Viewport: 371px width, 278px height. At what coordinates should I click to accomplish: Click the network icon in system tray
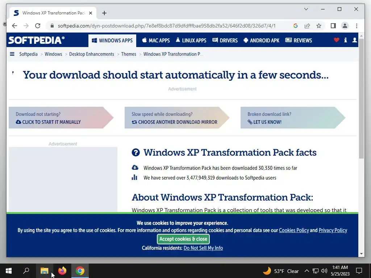[316, 271]
